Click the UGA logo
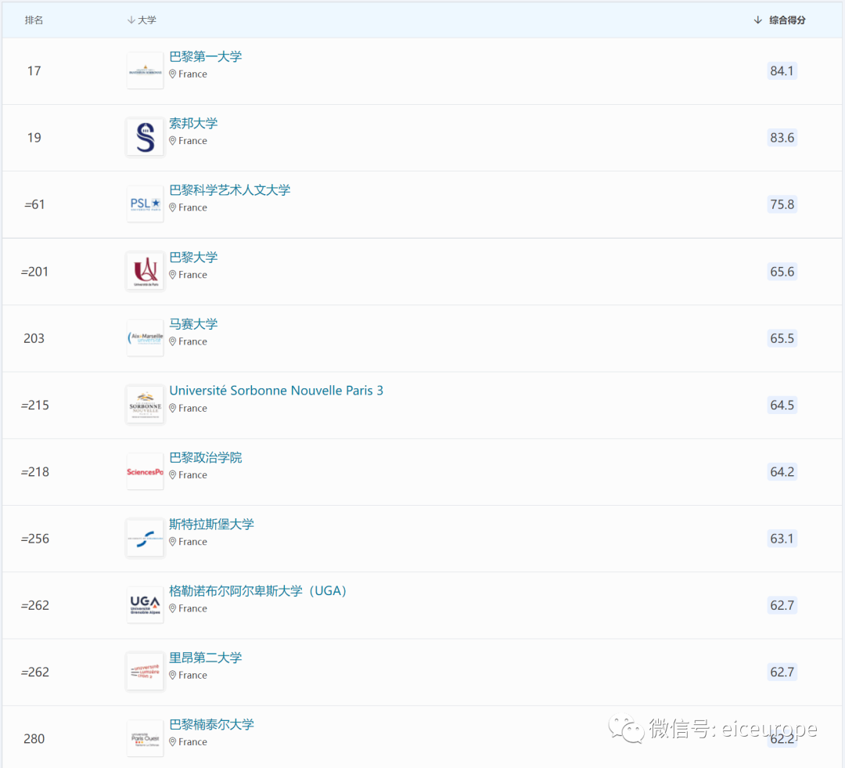Viewport: 845px width, 768px height. pos(145,605)
